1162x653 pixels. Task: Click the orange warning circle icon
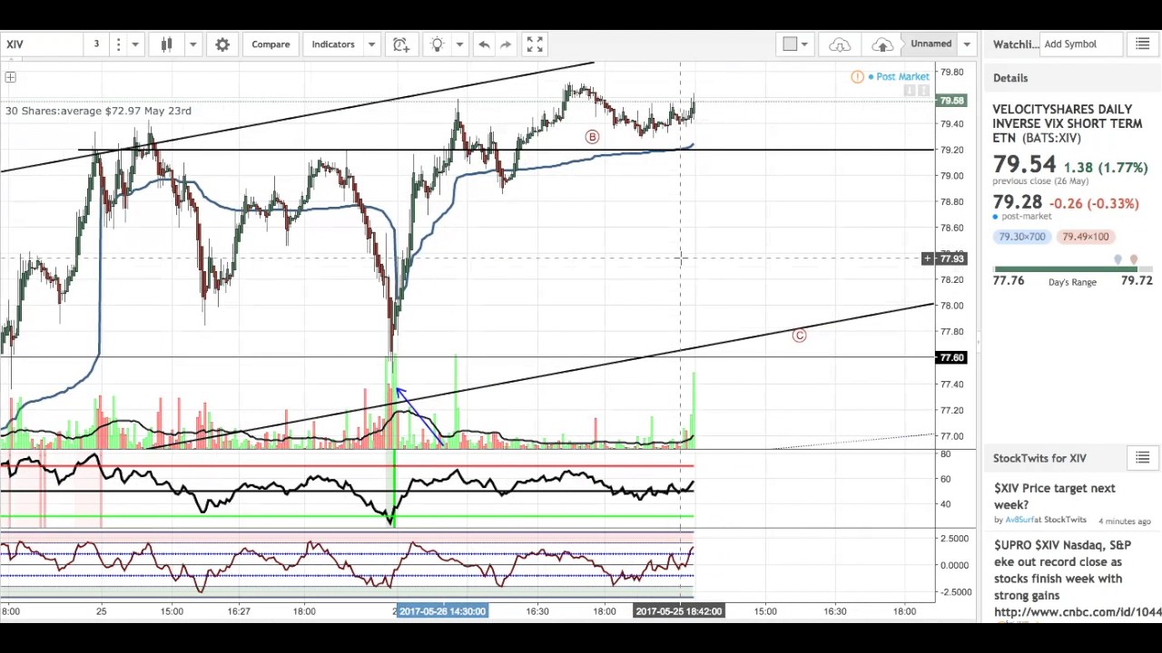click(x=857, y=77)
